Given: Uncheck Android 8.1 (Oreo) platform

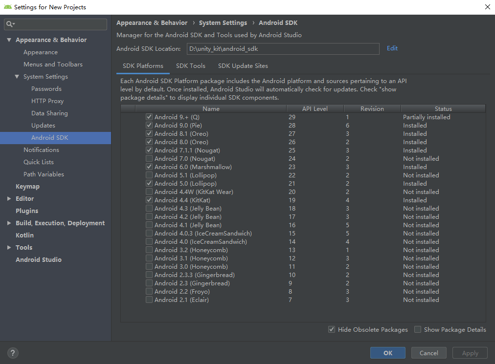Looking at the screenshot, I should [149, 134].
